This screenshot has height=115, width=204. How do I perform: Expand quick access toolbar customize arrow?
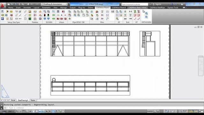tap(69, 4)
